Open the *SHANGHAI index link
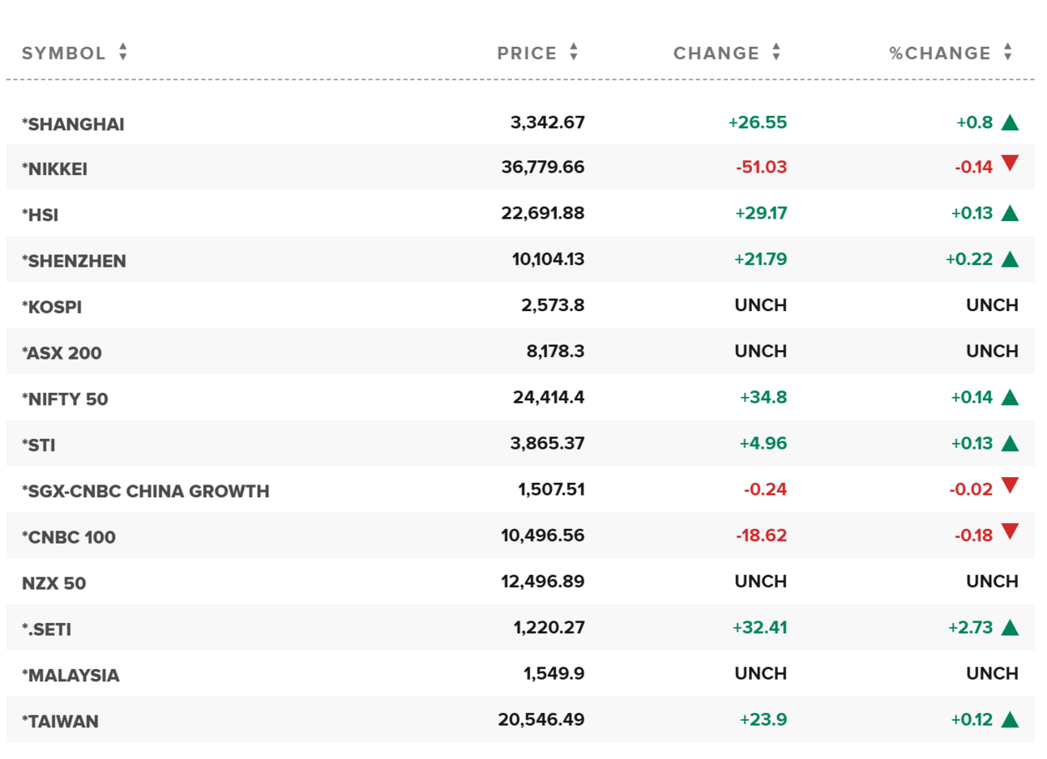 pyautogui.click(x=74, y=124)
